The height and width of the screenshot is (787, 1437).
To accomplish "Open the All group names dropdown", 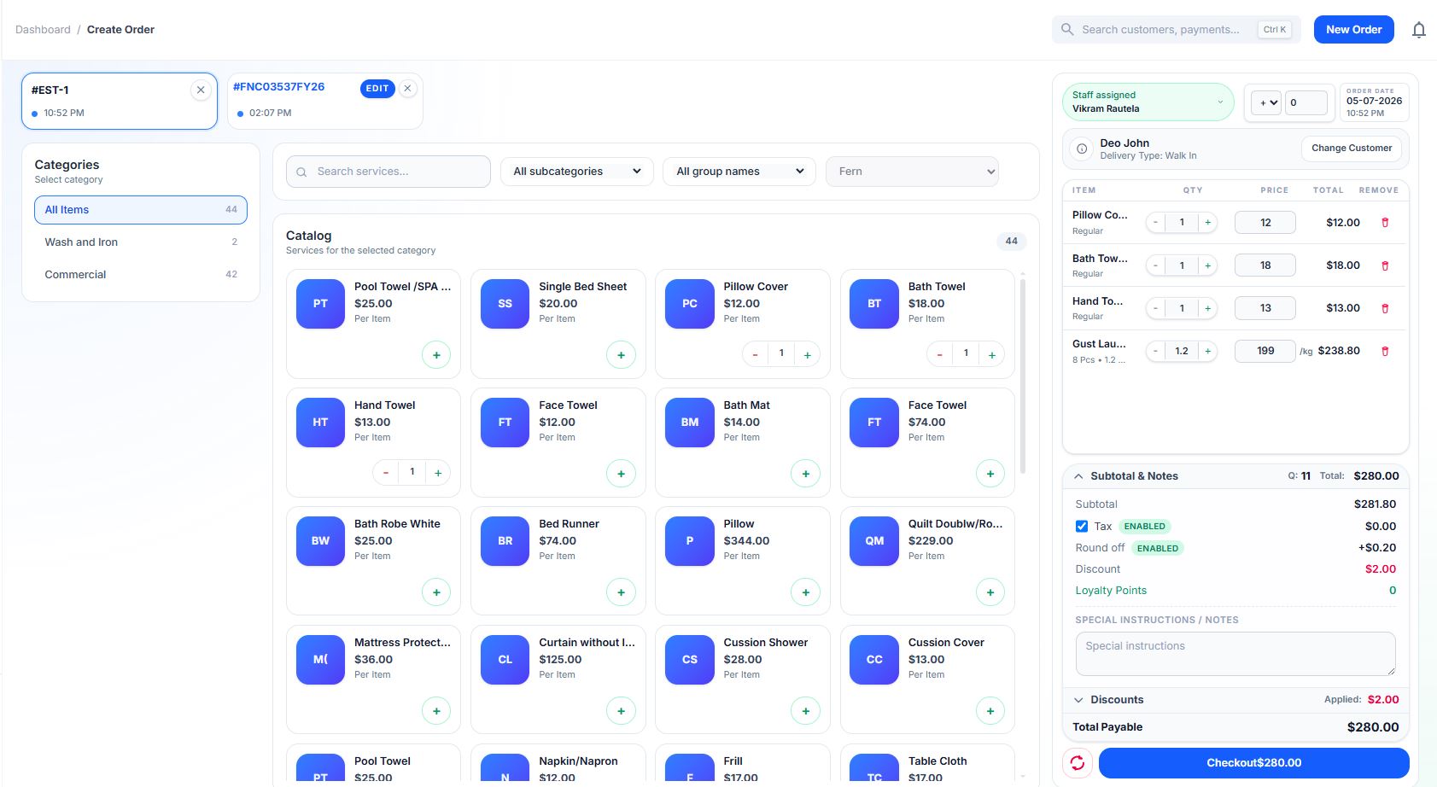I will click(739, 172).
